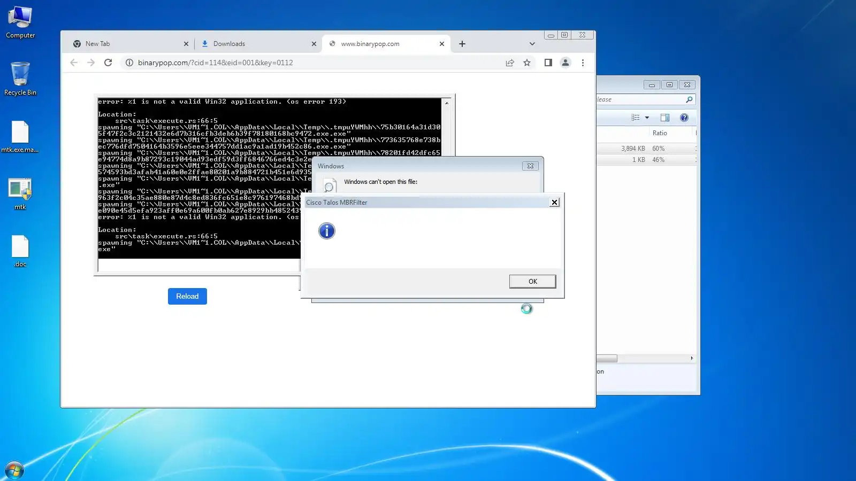This screenshot has height=481, width=856.
Task: Open Chrome profile avatar menu
Action: pyautogui.click(x=565, y=63)
